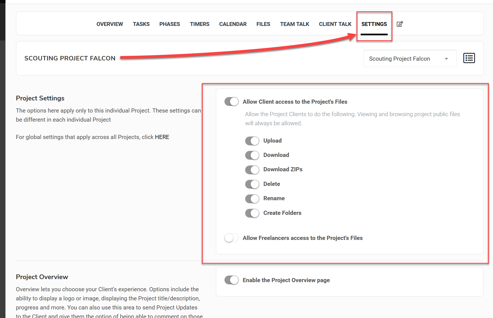Select the Settings tab
The height and width of the screenshot is (318, 493).
click(374, 24)
